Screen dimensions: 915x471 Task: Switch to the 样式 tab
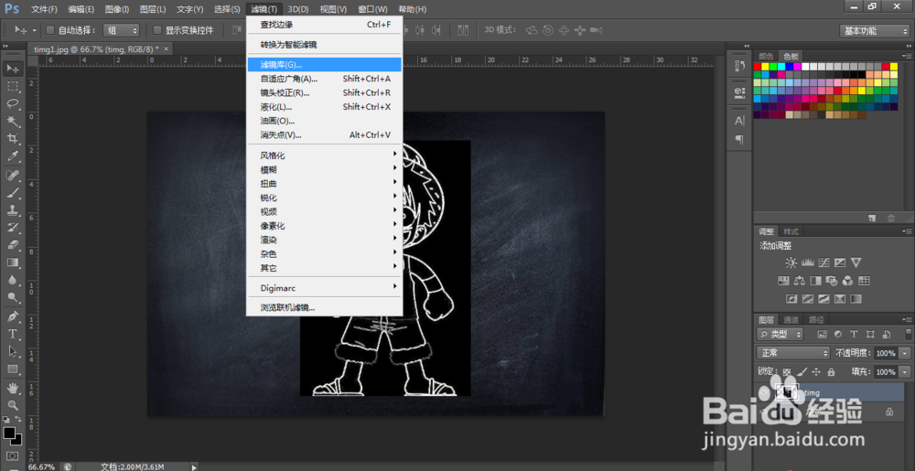click(791, 230)
